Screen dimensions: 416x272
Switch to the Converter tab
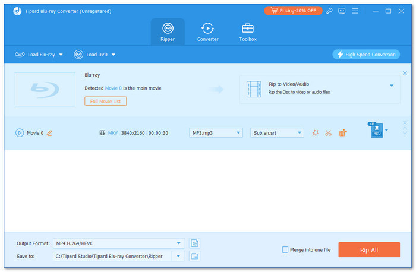pos(207,32)
